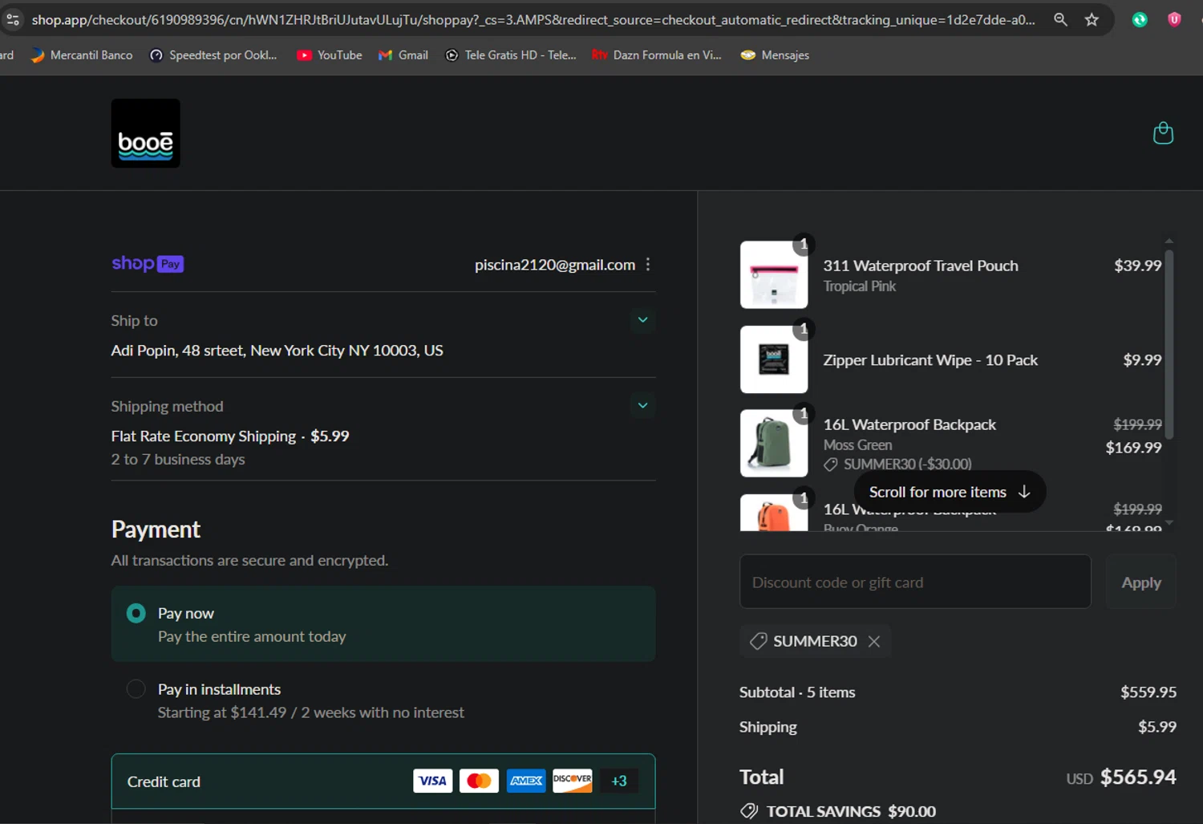The height and width of the screenshot is (824, 1203).
Task: Click the $39.99 Travel Pouch price
Action: tap(1137, 266)
